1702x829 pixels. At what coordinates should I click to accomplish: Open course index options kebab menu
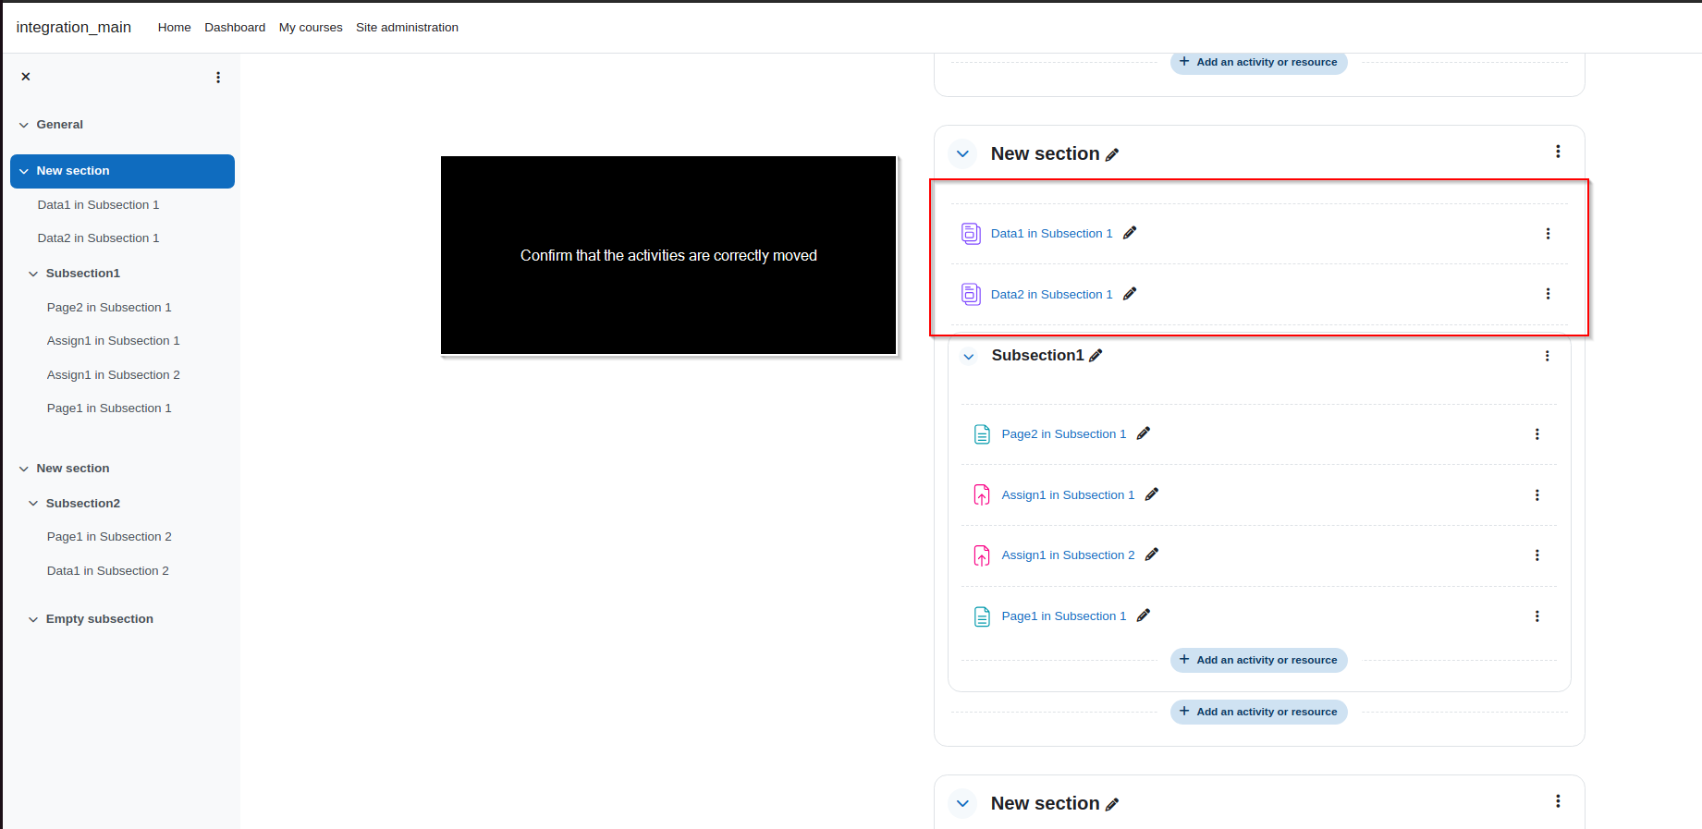tap(218, 78)
